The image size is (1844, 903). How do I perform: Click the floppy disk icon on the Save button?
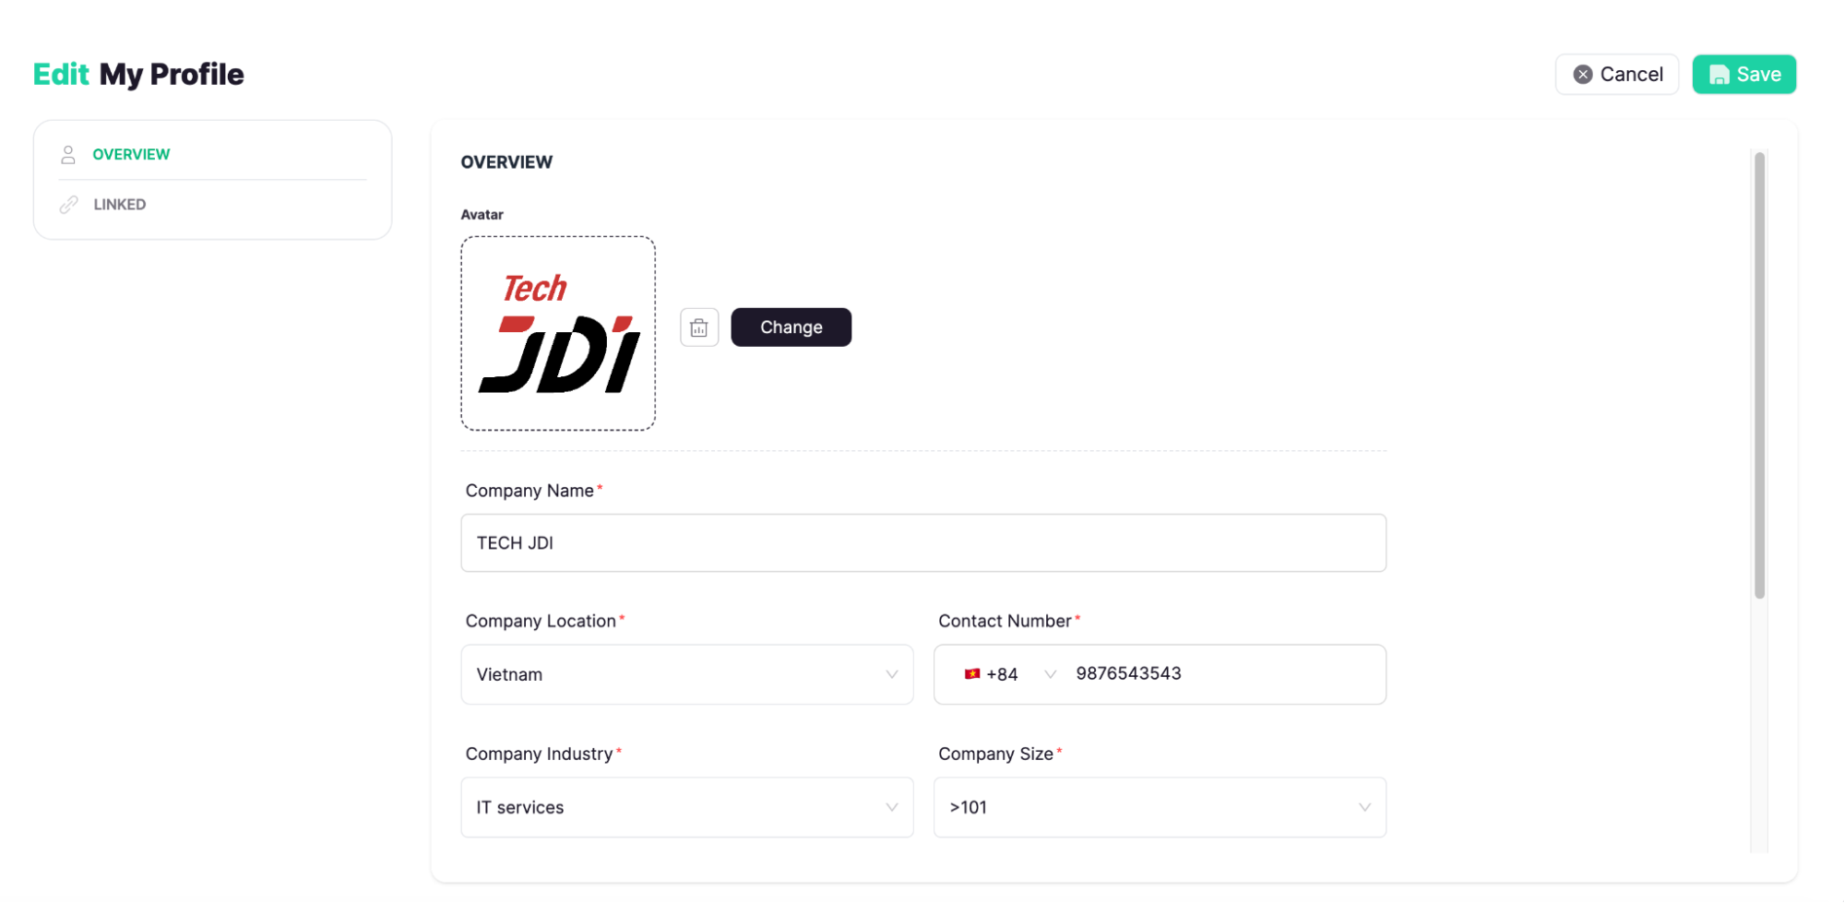point(1719,74)
